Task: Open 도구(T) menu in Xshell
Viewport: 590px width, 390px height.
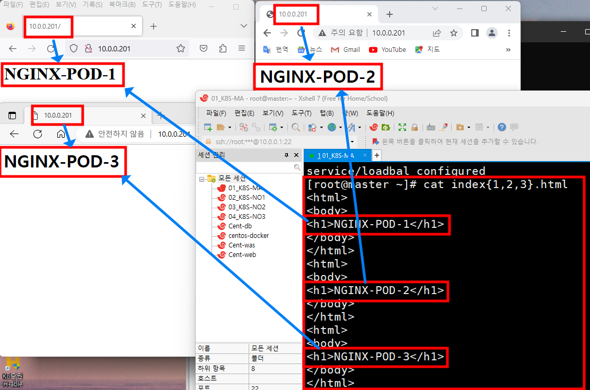Action: click(x=302, y=113)
